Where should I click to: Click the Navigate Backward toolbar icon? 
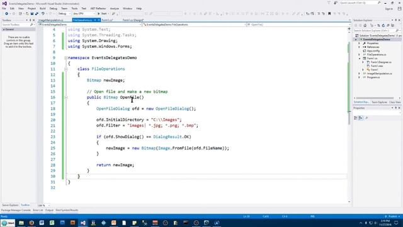point(6,14)
